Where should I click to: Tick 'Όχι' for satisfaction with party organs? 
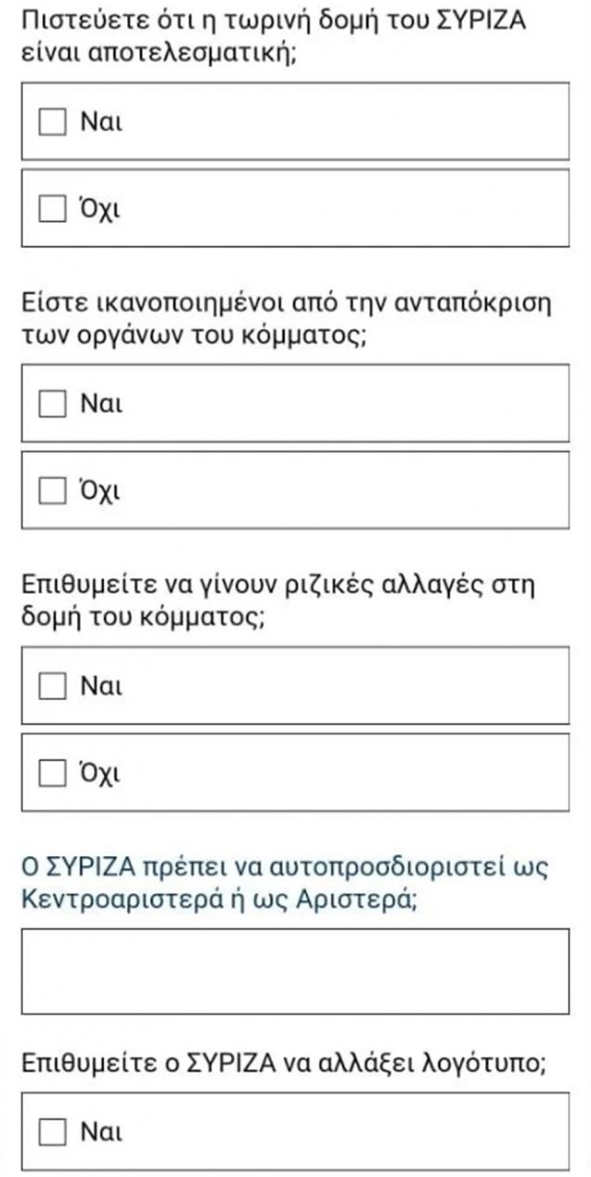tap(52, 491)
